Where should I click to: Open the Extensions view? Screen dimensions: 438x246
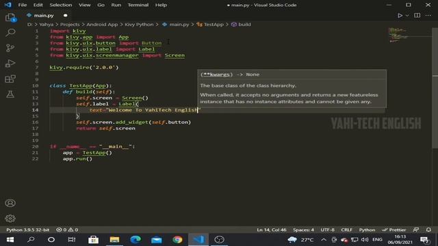(x=10, y=79)
